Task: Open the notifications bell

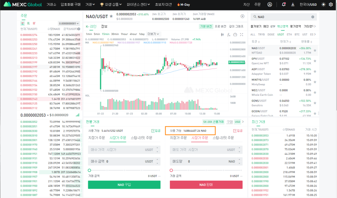Action: 284,4
